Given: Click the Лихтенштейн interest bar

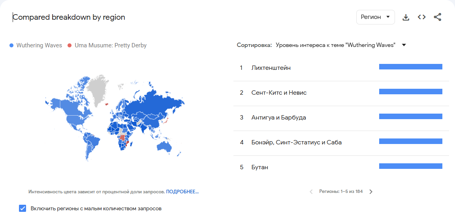Looking at the screenshot, I should pyautogui.click(x=410, y=67).
